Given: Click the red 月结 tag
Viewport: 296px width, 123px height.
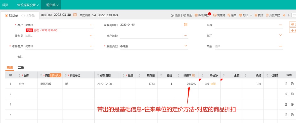Looking at the screenshot, I should 29,30.
